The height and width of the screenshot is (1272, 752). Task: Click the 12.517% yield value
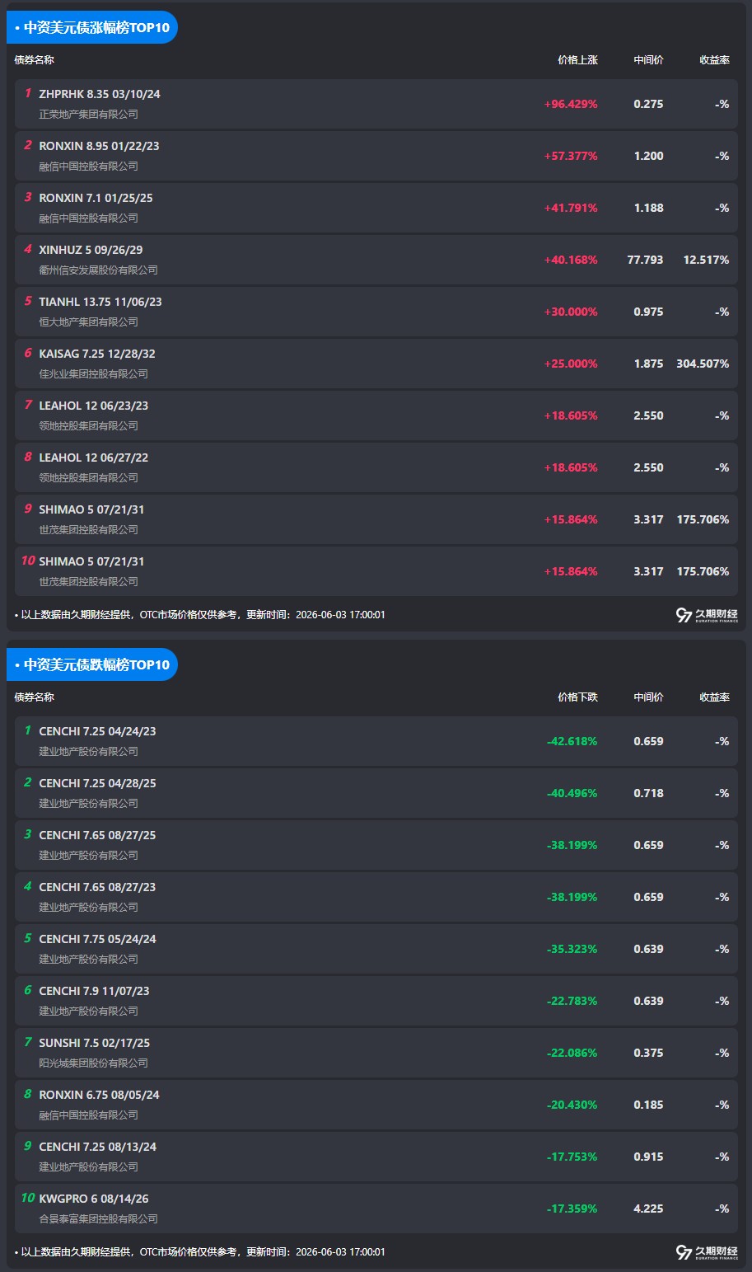706,260
